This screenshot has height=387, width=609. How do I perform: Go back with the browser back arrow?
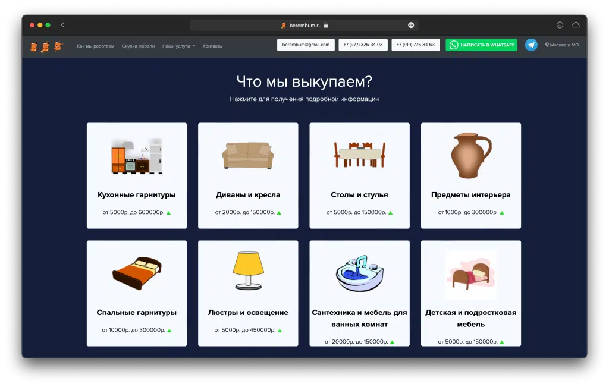pyautogui.click(x=62, y=25)
